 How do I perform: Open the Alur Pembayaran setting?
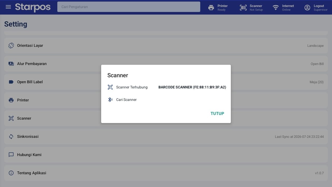pos(166,64)
